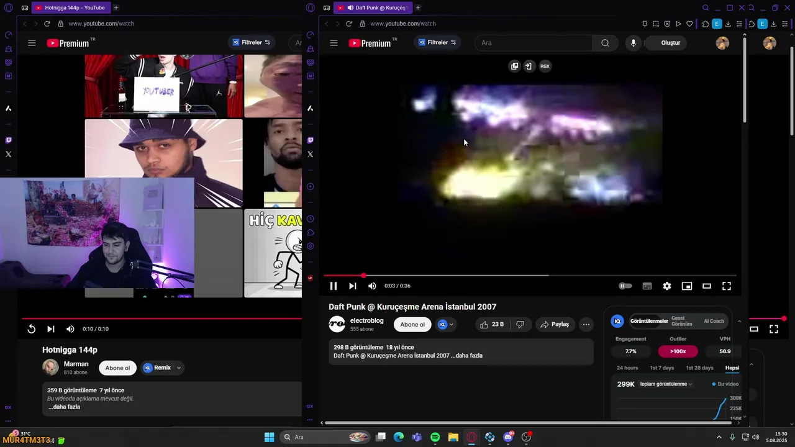The width and height of the screenshot is (795, 447).
Task: Select the 24 hours range tab
Action: (627, 368)
